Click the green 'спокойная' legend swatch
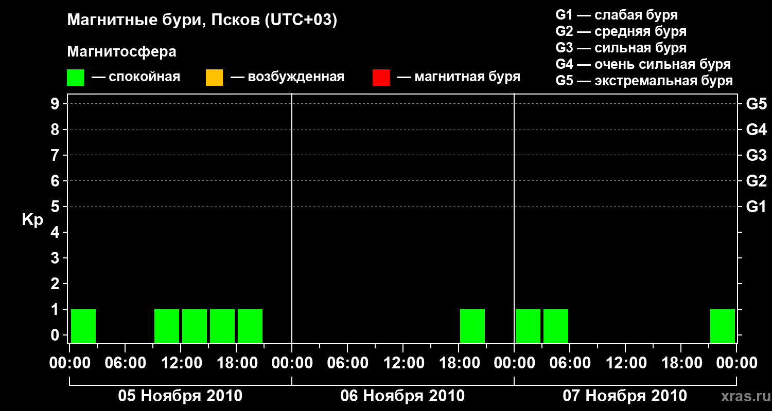 coord(75,78)
